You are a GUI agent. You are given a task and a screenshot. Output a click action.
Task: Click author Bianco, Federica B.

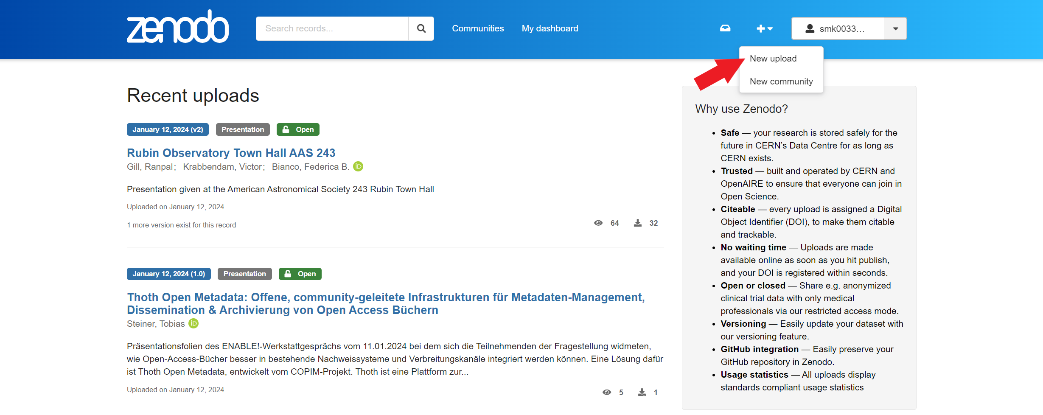tap(311, 167)
